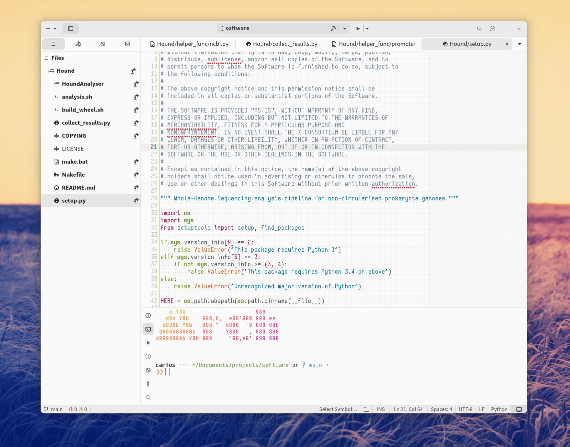Toggle the left sidebar panel button
Screen dimensions: 570x447
point(71,29)
